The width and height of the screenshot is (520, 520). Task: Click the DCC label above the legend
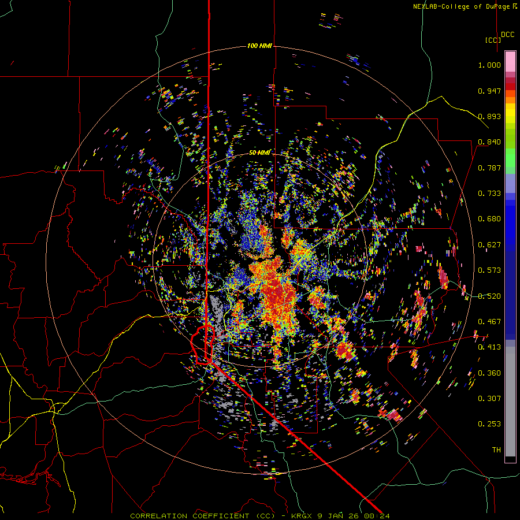[508, 35]
